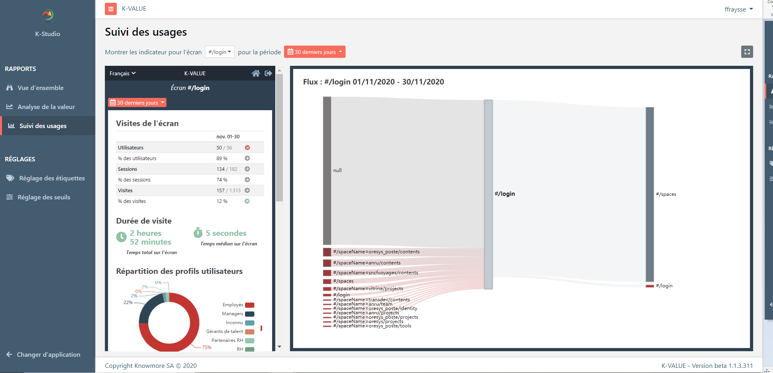This screenshot has height=373, width=773.
Task: Click 'Copyright Knowmore SA © 2020' footer text
Action: click(151, 365)
